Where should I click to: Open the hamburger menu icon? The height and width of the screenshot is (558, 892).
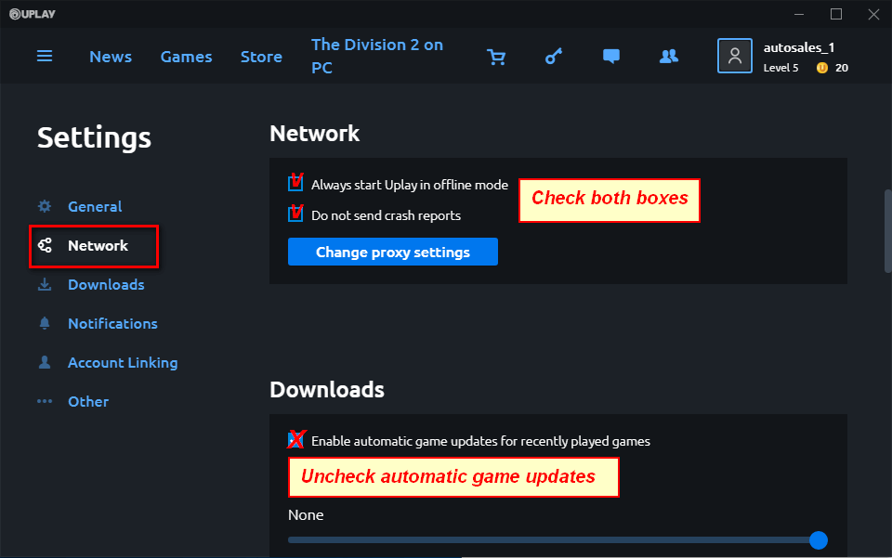[45, 57]
